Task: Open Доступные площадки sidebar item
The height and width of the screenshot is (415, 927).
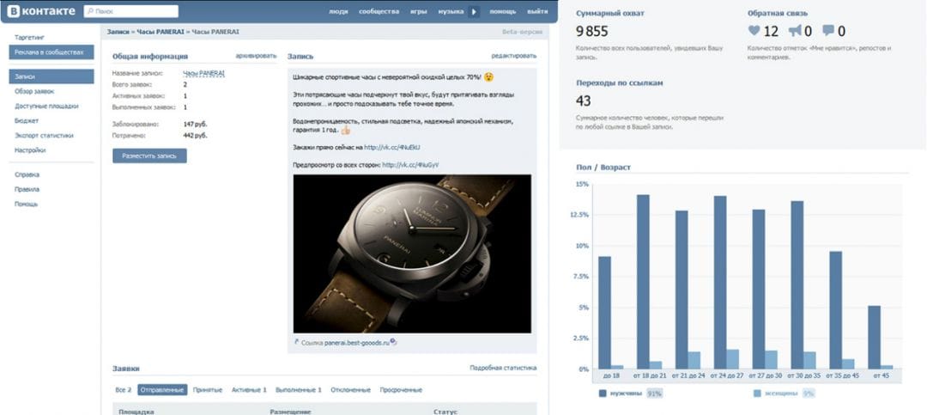Action: pyautogui.click(x=46, y=106)
